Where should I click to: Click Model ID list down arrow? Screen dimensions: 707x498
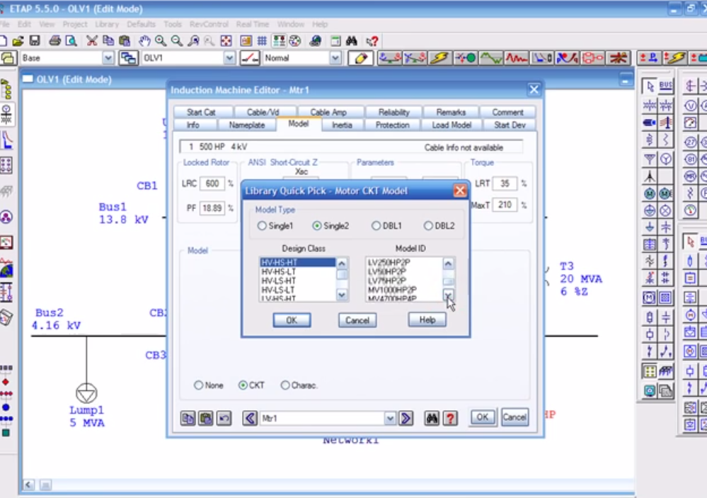(x=448, y=295)
